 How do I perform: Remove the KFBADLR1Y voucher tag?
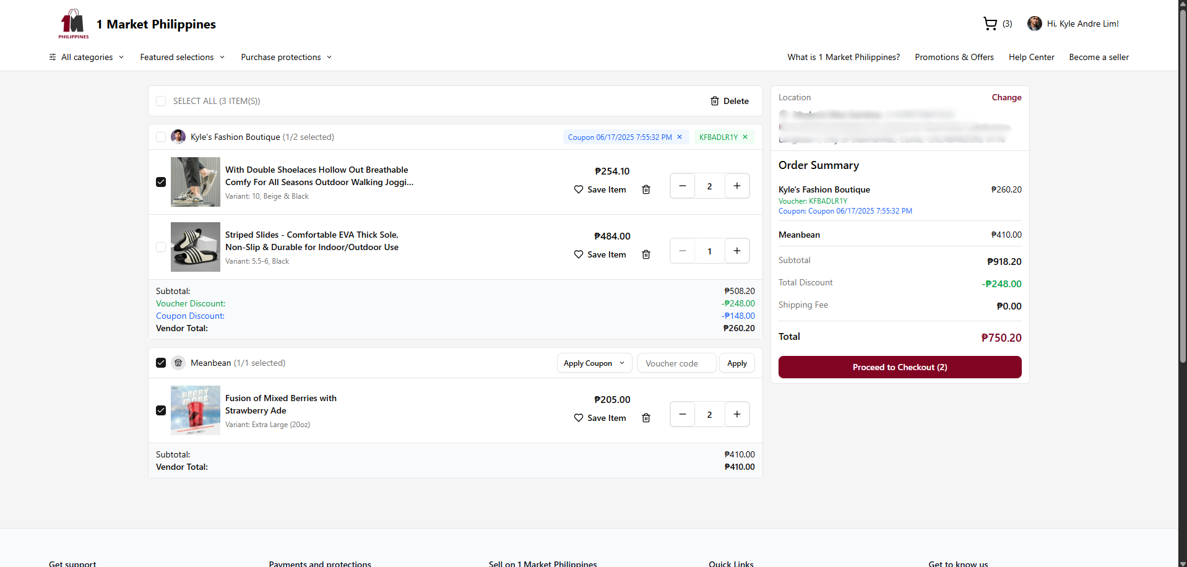tap(745, 137)
